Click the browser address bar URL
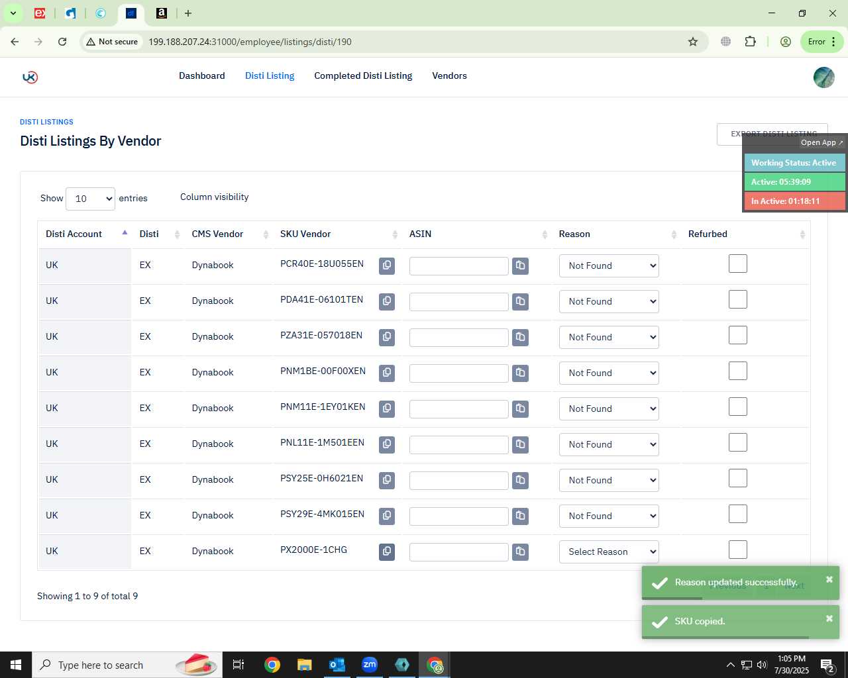Image resolution: width=848 pixels, height=678 pixels. [x=250, y=42]
